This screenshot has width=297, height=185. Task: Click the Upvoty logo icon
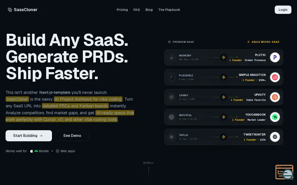(275, 97)
